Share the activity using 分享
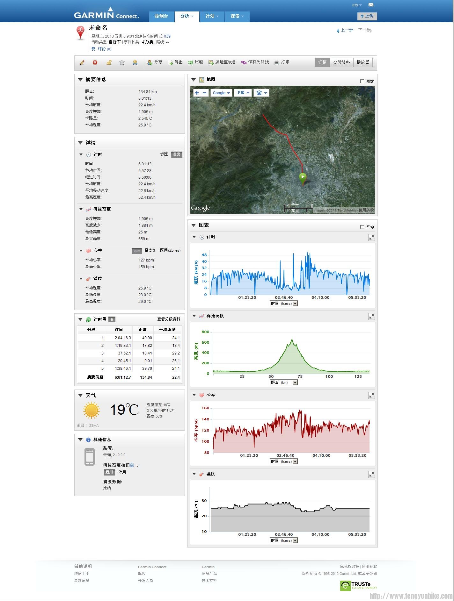This screenshot has height=601, width=454. 155,62
